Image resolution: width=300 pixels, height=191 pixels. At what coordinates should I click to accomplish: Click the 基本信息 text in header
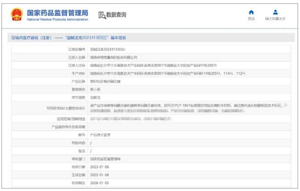click(118, 38)
